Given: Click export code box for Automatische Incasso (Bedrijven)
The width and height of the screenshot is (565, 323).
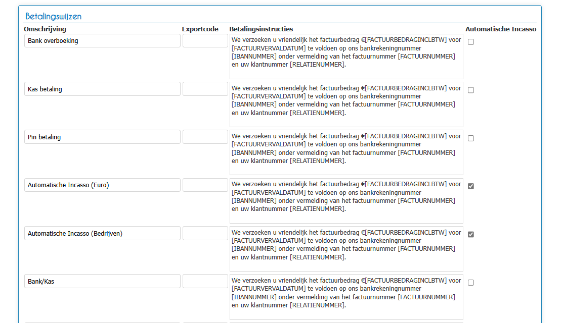Looking at the screenshot, I should coord(205,233).
